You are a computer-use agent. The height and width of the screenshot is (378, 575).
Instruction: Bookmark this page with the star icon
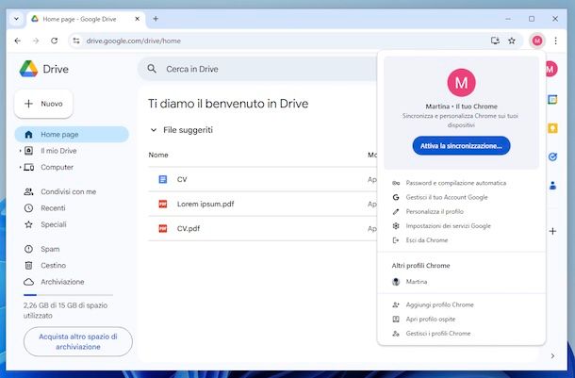pos(512,41)
